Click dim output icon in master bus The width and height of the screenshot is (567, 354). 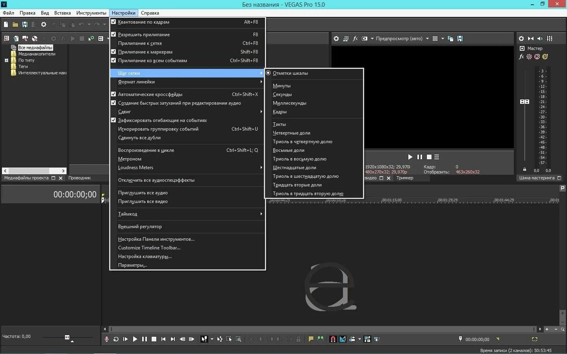pyautogui.click(x=540, y=39)
